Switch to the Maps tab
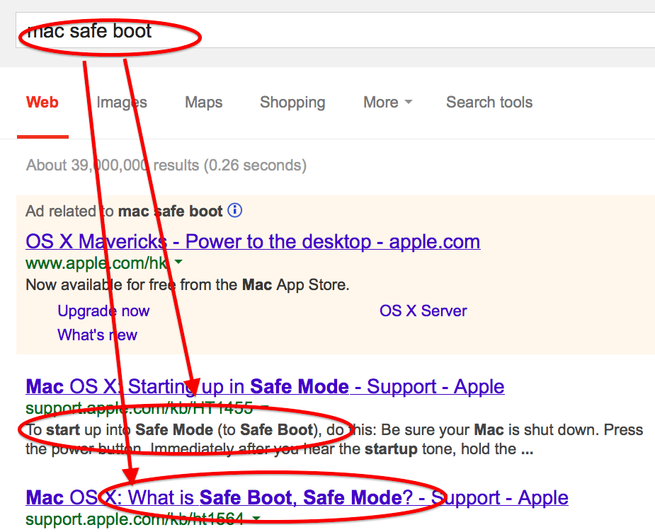Screen dimensions: 655x532 (x=203, y=103)
